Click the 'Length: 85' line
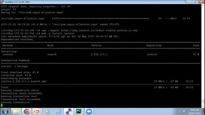Image resolution: width=205 pixels, height=115 pixels. [8, 10]
